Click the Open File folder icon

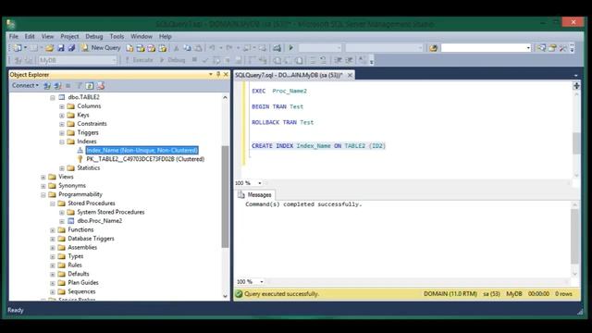49,48
